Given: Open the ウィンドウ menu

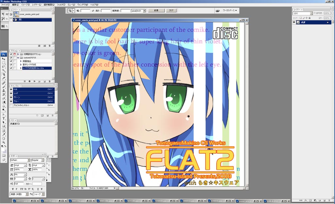Looking at the screenshot, I should (82, 5).
